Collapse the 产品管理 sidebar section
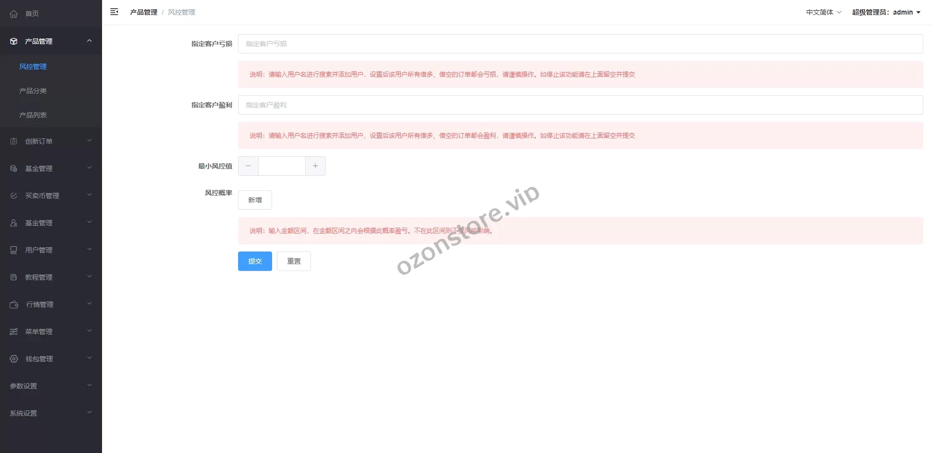931x453 pixels. (x=89, y=41)
